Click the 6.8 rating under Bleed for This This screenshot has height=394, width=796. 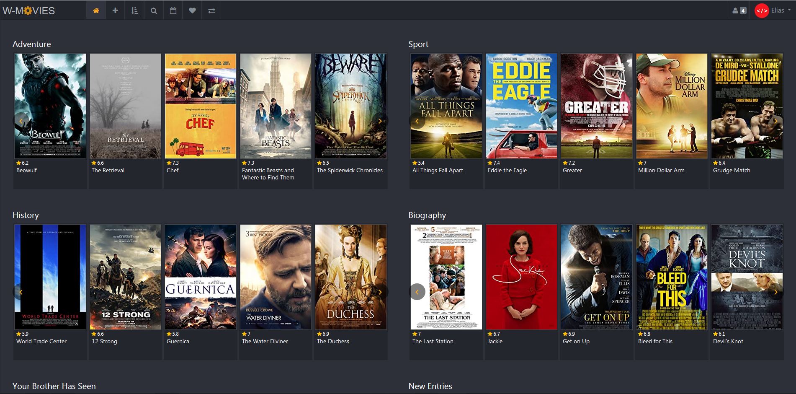644,334
